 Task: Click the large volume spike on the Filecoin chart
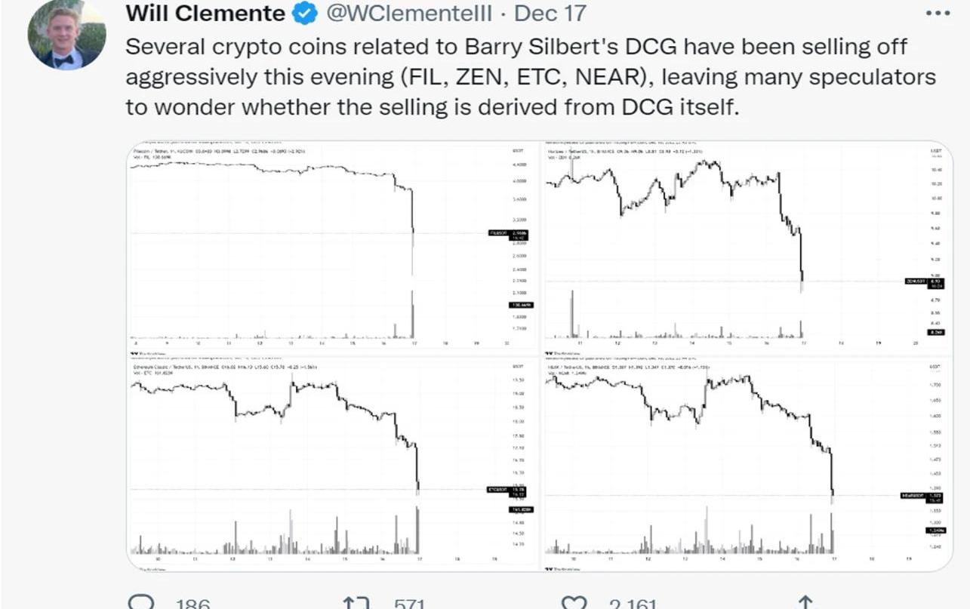click(x=413, y=314)
